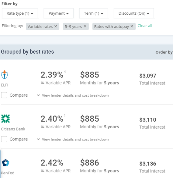173x178 pixels.
Task: Click the 2.40% Citizens Bank rate
Action: (x=52, y=119)
